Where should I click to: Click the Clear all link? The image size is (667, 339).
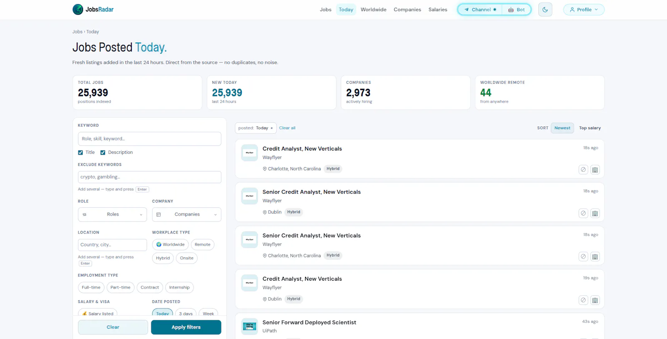pyautogui.click(x=287, y=128)
